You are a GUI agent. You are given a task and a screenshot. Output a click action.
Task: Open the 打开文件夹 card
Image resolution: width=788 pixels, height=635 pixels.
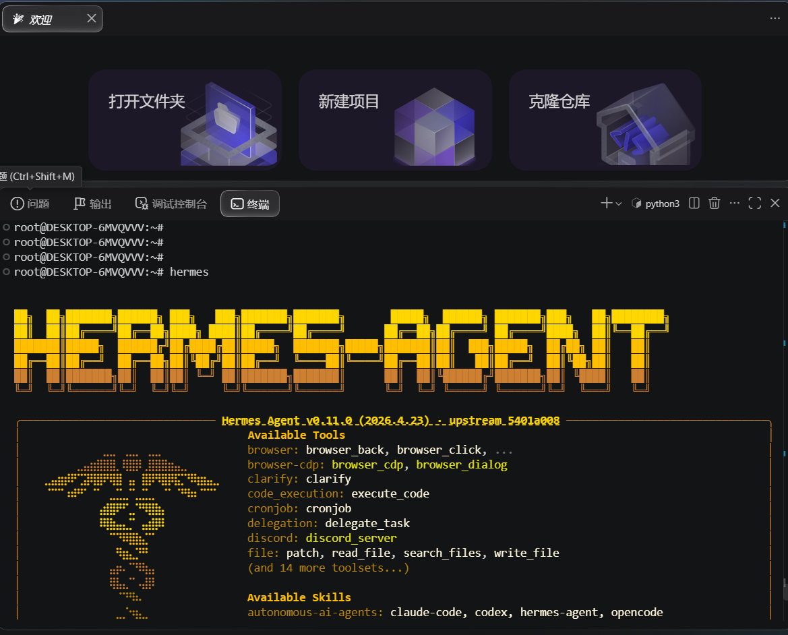coord(185,119)
